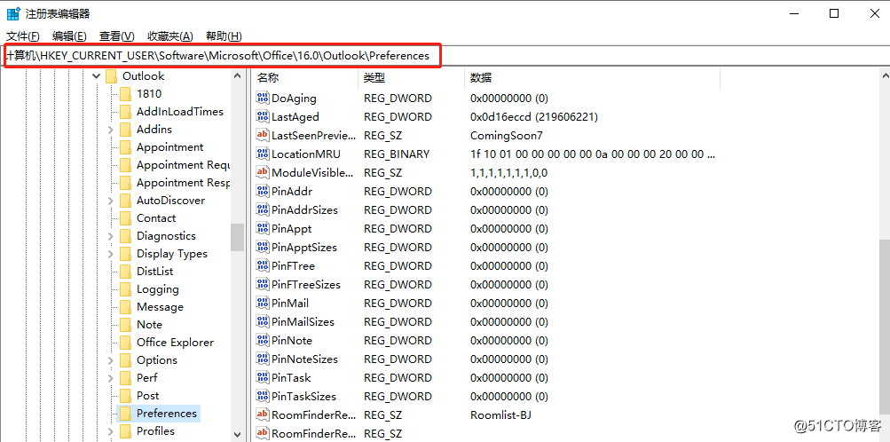The image size is (890, 442).
Task: Click the DoAging value icon
Action: [263, 99]
